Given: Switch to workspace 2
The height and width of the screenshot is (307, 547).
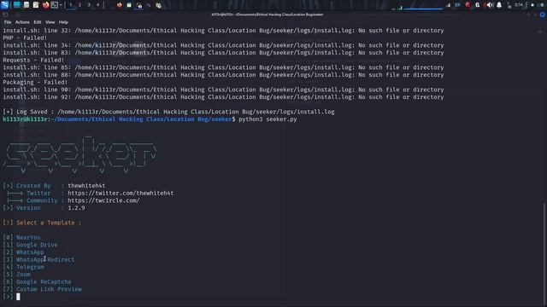Looking at the screenshot, I should click(79, 5).
